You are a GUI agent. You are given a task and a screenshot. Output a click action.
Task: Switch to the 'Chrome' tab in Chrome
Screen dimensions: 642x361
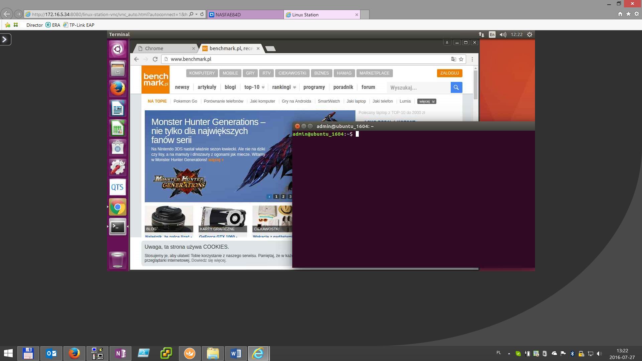click(x=166, y=48)
